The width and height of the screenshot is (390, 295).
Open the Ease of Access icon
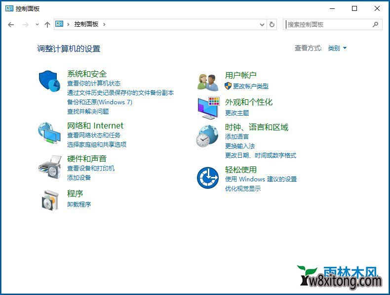(208, 177)
